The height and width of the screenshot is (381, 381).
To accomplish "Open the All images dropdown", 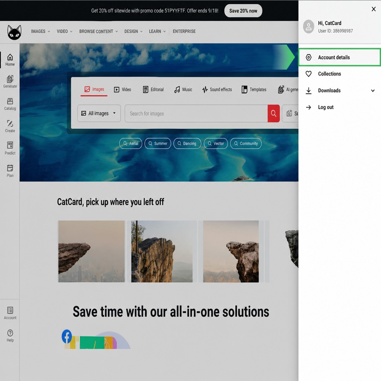I will click(99, 113).
